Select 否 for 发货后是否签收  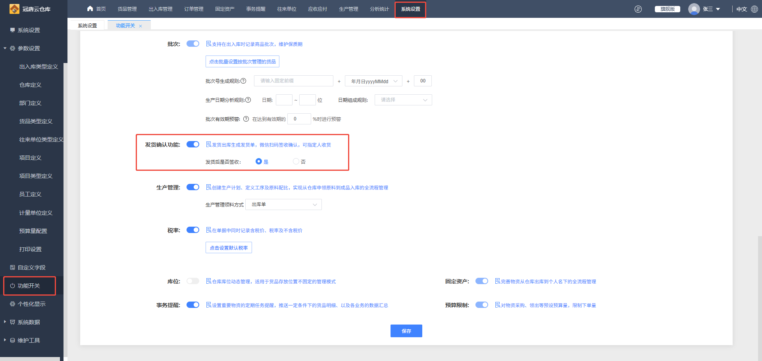coord(296,161)
